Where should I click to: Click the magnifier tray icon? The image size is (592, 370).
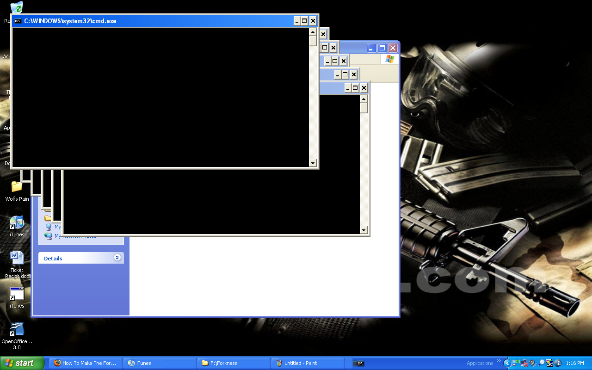(x=541, y=363)
